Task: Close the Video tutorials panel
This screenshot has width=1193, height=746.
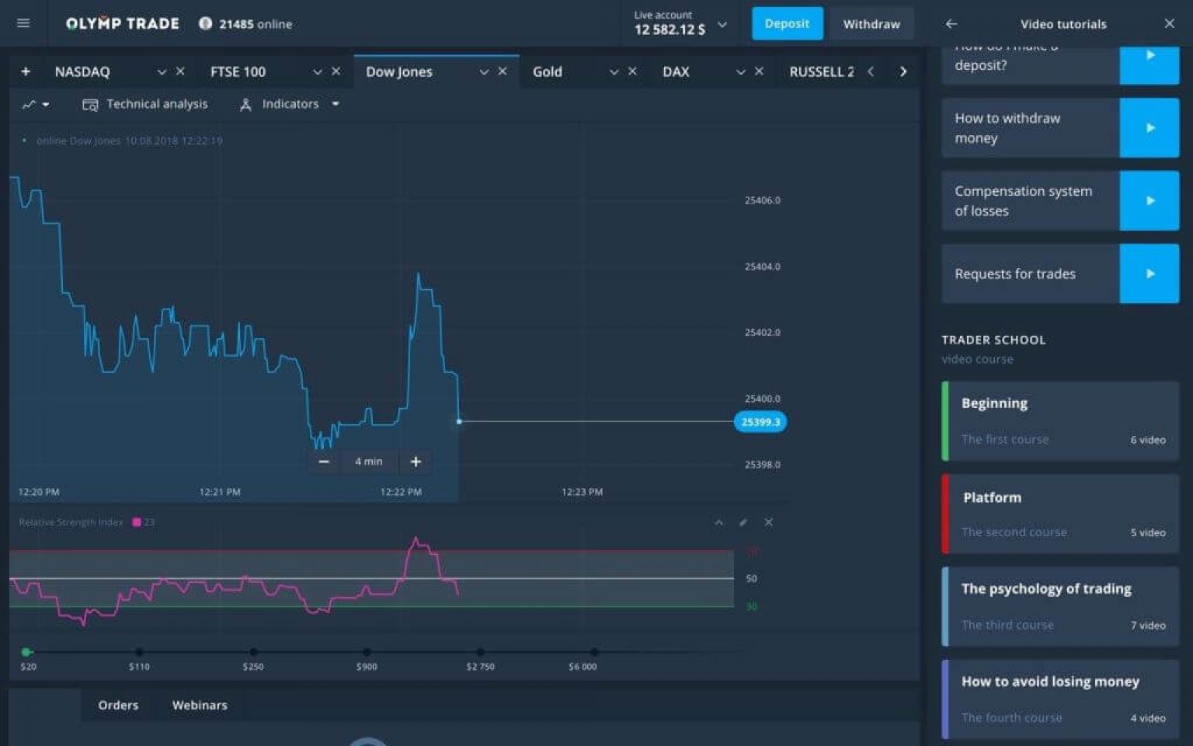Action: (x=1169, y=23)
